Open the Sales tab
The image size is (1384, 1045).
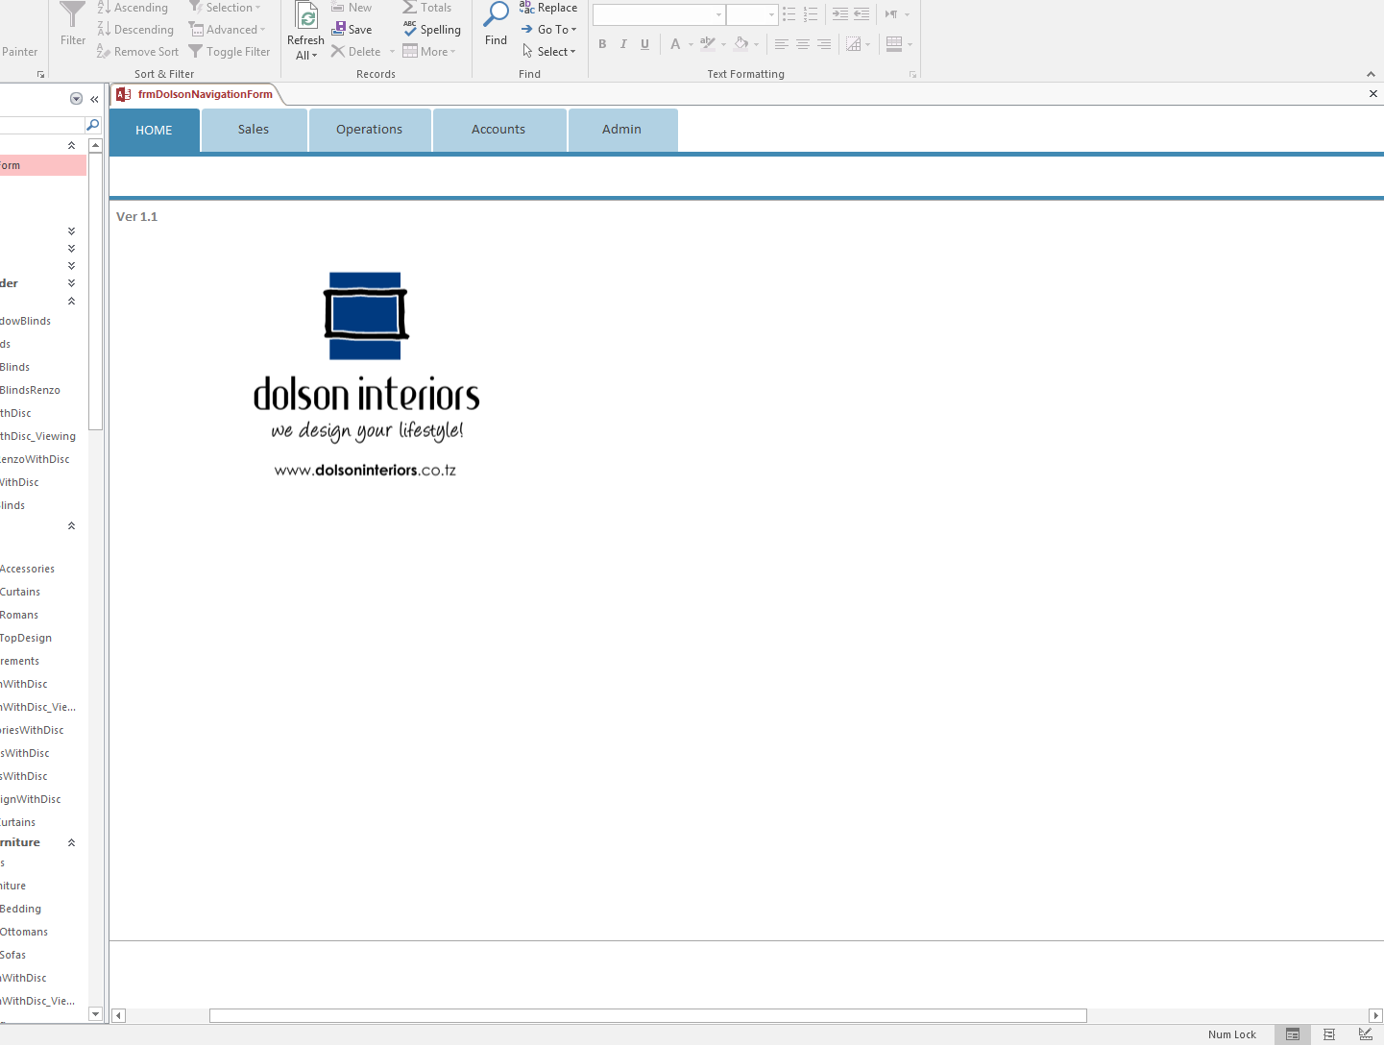254,130
